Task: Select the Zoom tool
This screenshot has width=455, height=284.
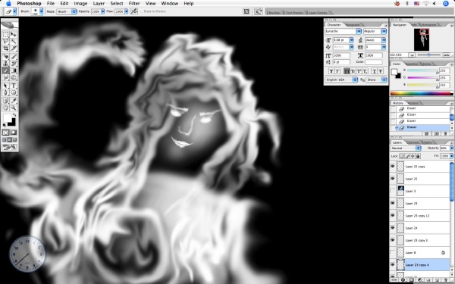Action: [14, 108]
